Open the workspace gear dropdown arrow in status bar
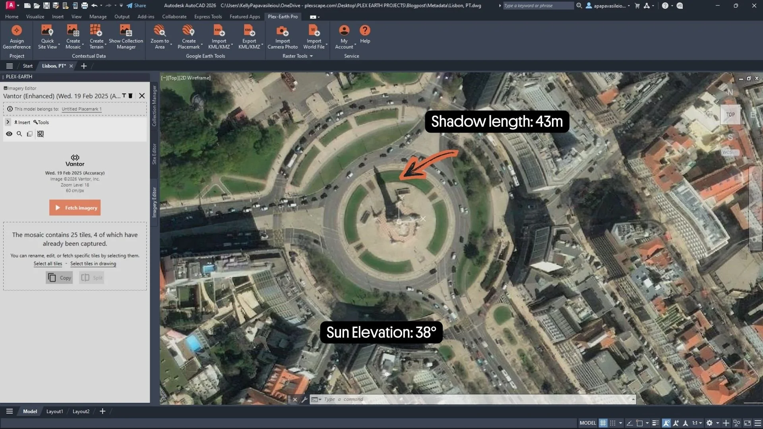 click(x=717, y=423)
